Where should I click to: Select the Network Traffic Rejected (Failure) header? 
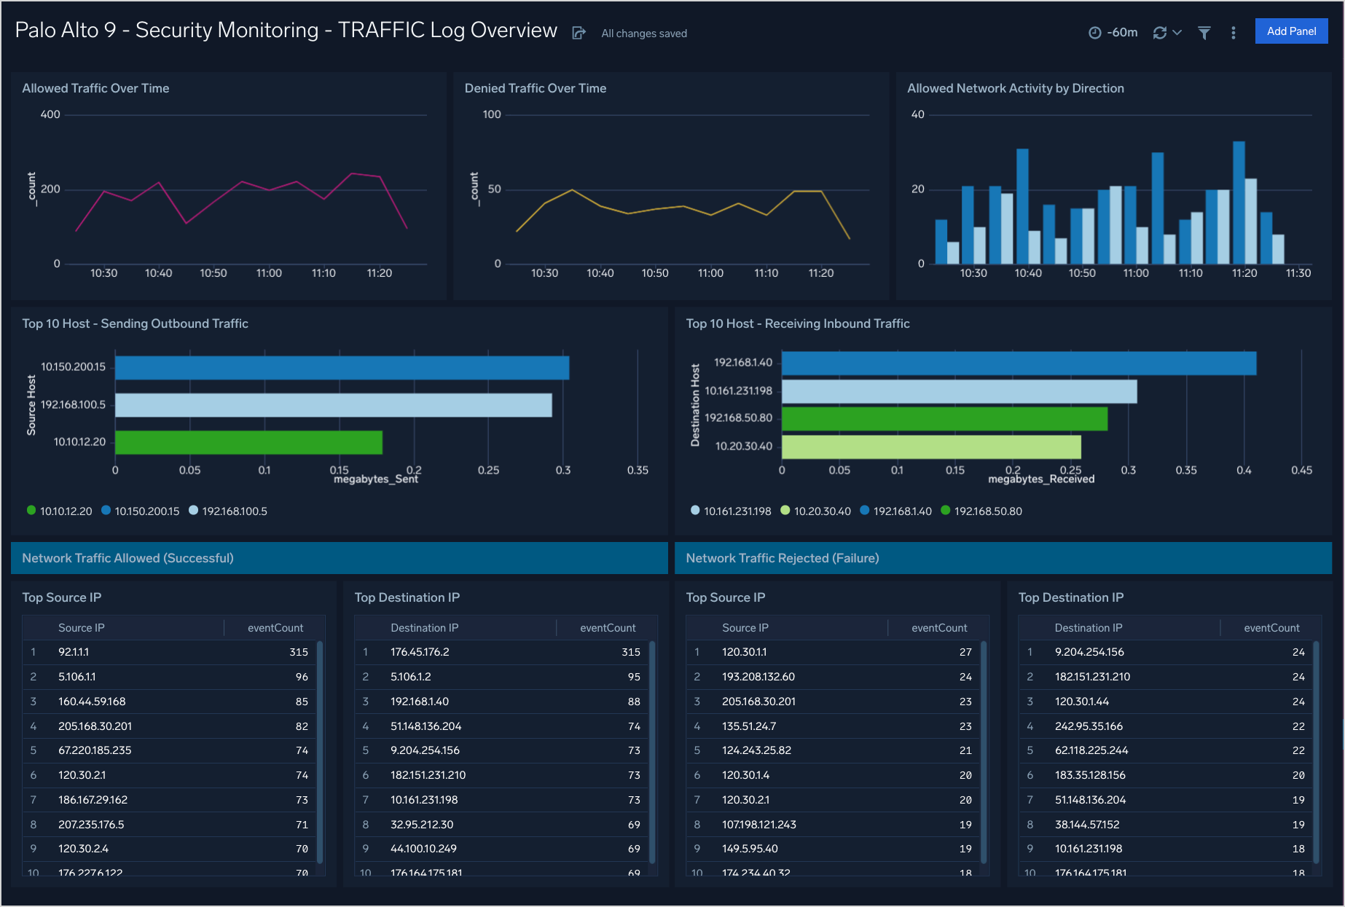(783, 558)
